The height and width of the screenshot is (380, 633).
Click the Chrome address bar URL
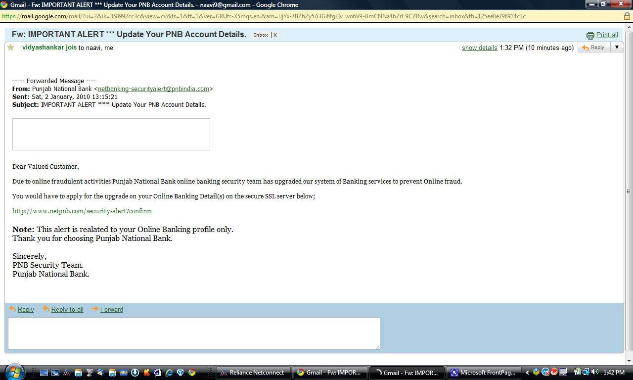click(263, 16)
